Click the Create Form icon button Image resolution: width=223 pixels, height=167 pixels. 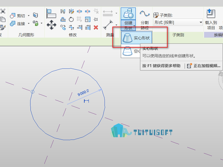[128, 14]
